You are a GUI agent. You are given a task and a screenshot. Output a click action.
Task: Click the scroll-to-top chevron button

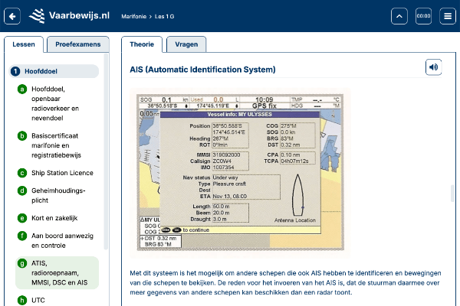pyautogui.click(x=399, y=16)
